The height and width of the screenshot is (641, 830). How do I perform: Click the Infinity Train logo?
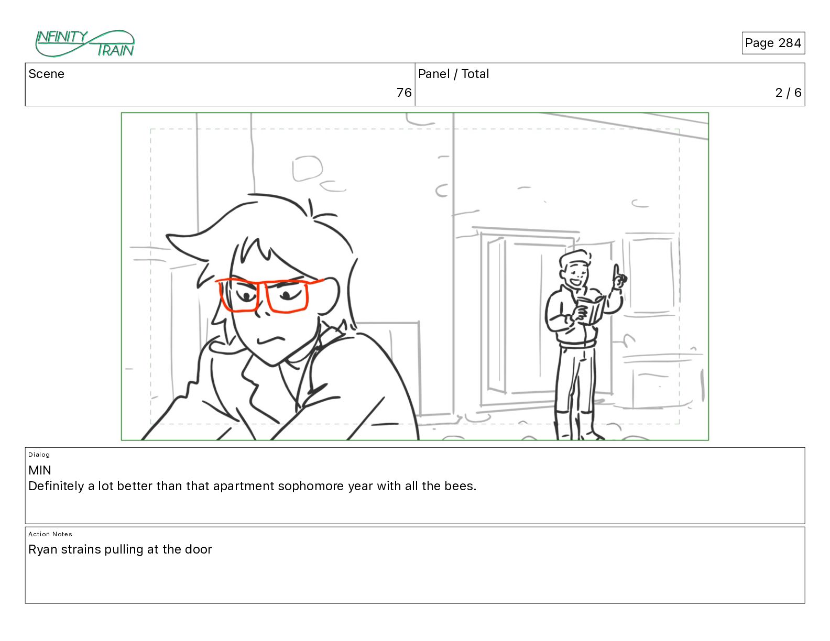[85, 43]
